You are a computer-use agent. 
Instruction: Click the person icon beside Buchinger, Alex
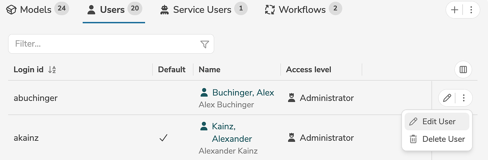(204, 92)
